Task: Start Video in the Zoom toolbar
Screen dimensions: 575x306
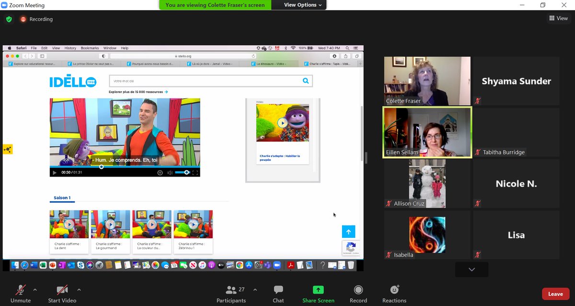Action: click(x=62, y=294)
